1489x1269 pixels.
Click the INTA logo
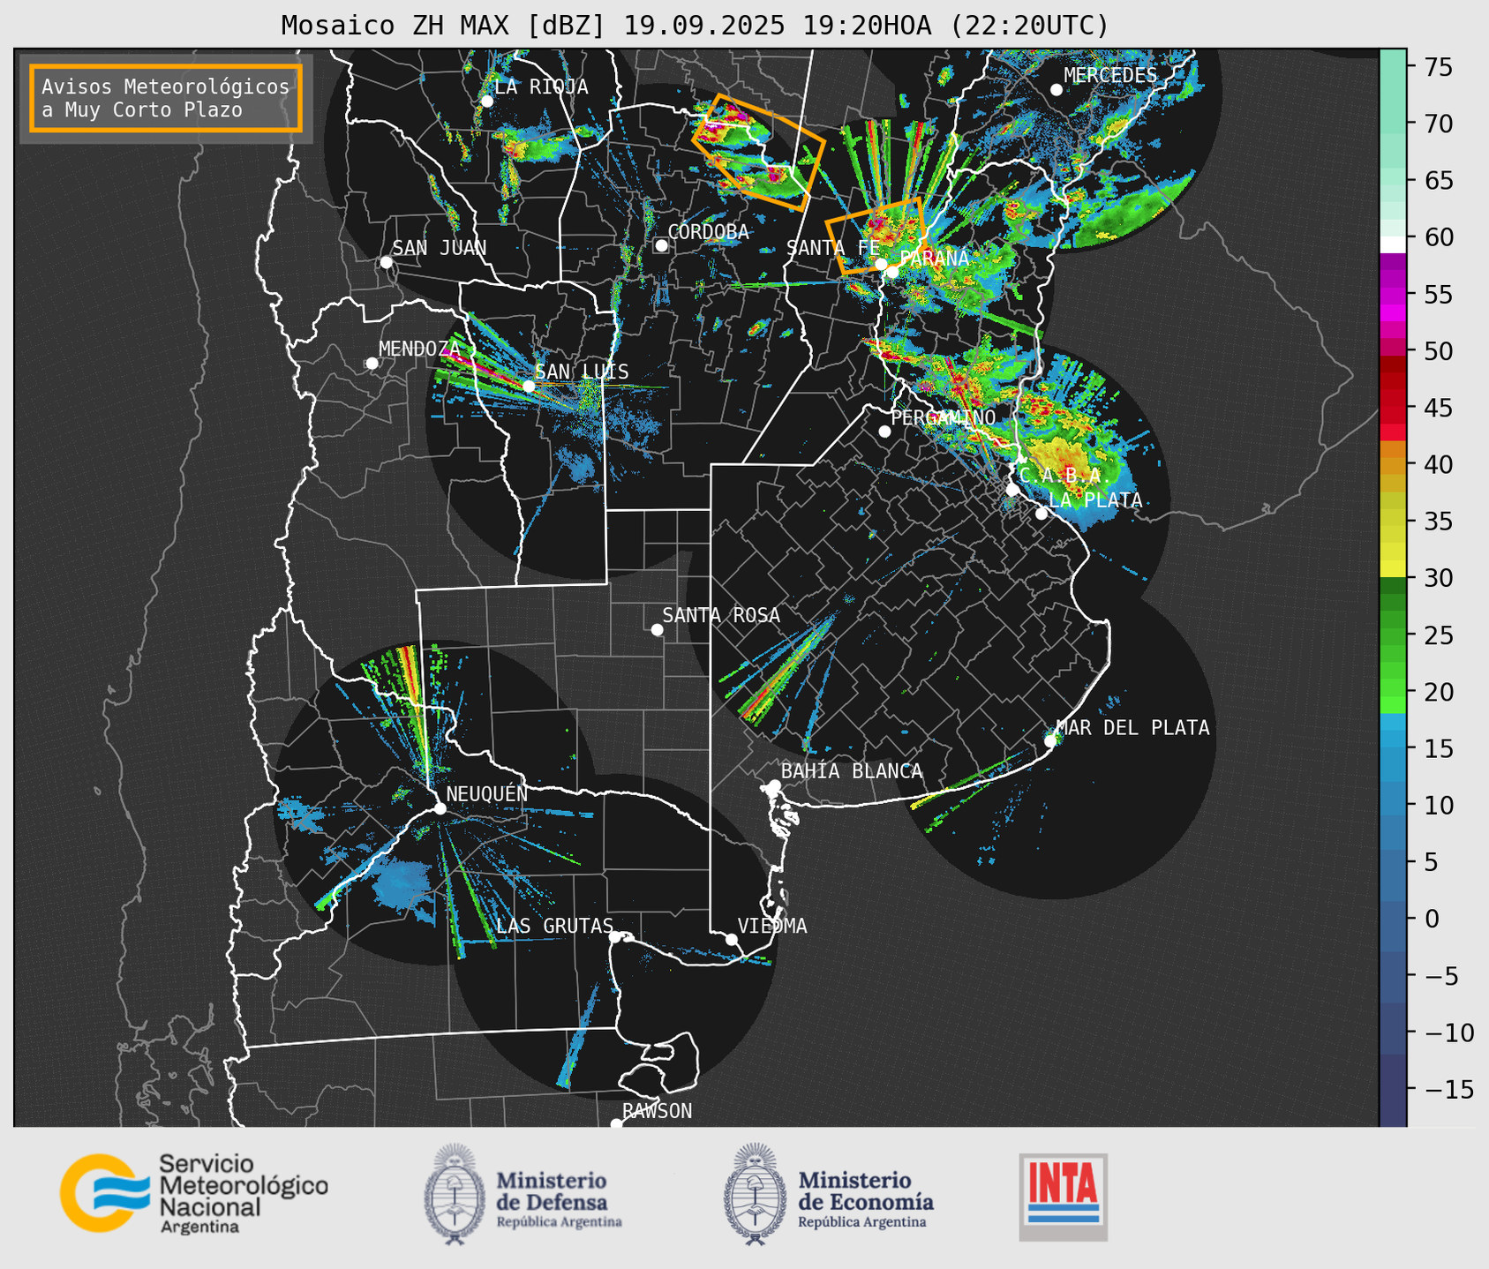coord(1063,1197)
